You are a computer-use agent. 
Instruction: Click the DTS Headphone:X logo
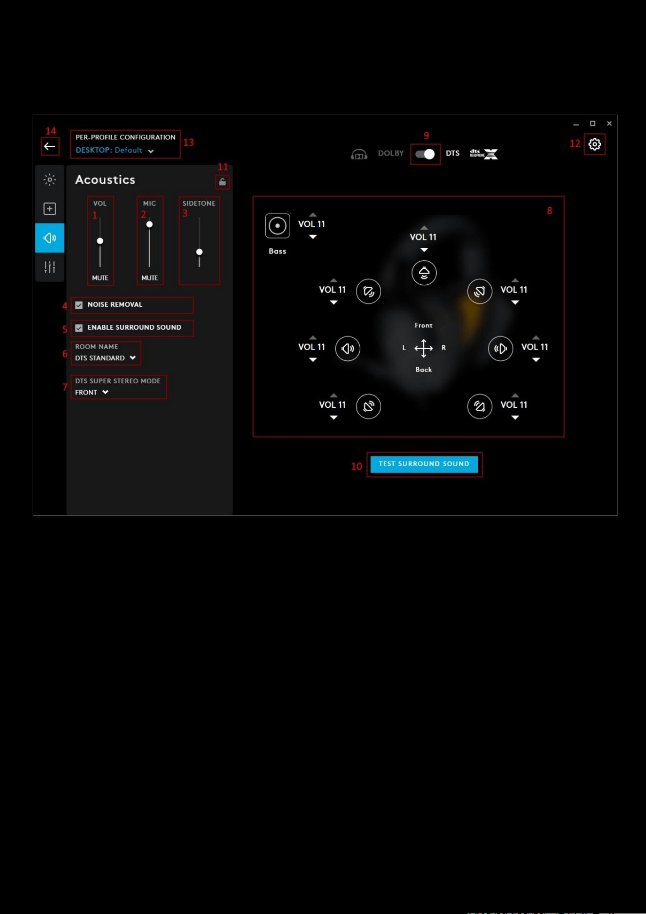point(484,154)
